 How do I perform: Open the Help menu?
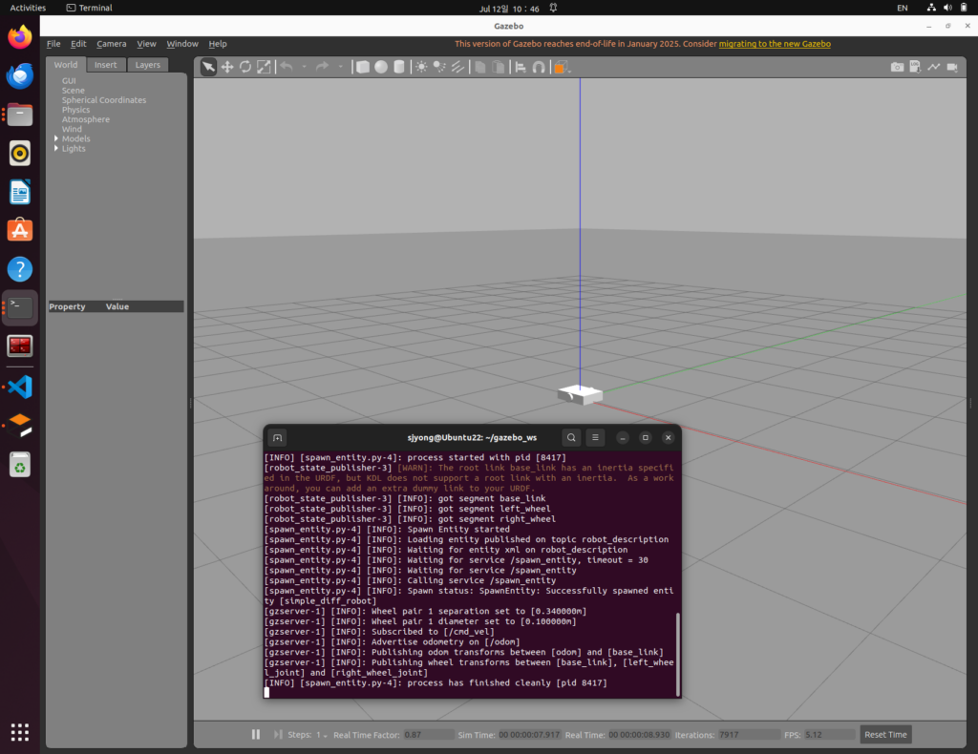[x=218, y=44]
